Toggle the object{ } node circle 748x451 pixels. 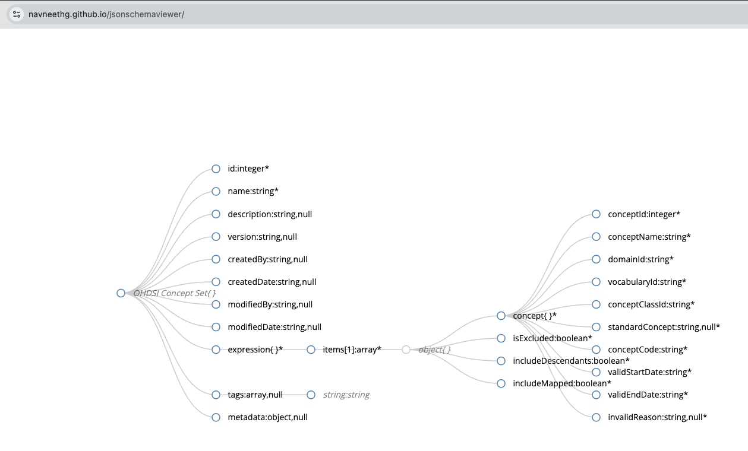pyautogui.click(x=406, y=350)
